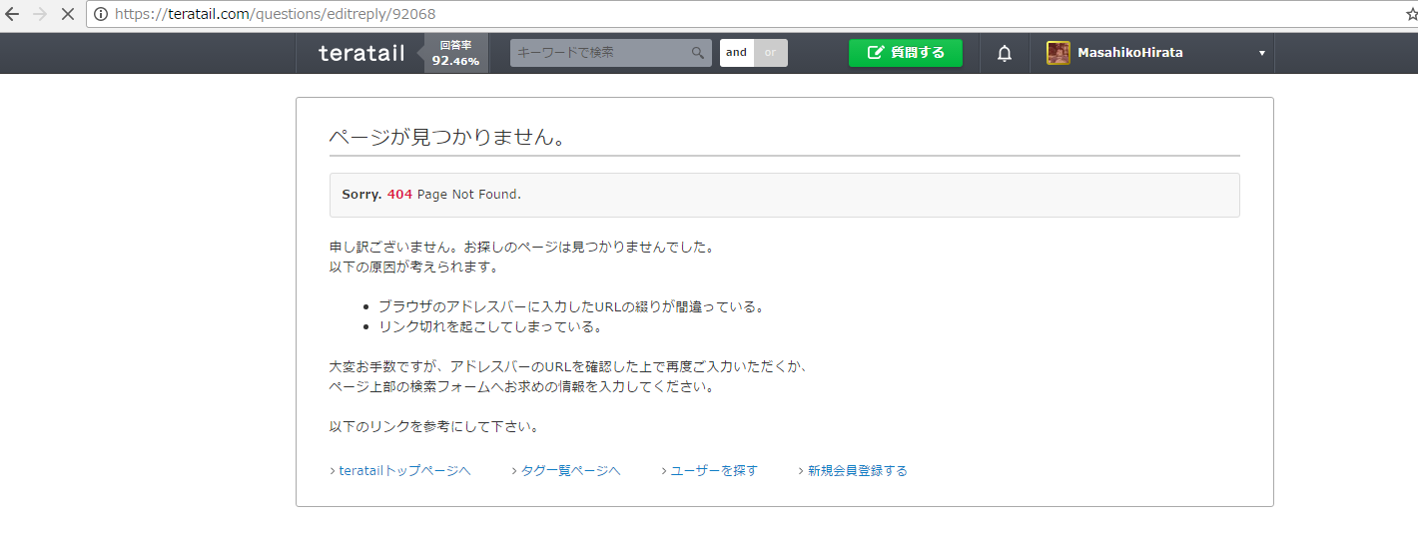The image size is (1418, 539).
Task: Click the 'ページが見つかりません。' heading
Action: 448,138
